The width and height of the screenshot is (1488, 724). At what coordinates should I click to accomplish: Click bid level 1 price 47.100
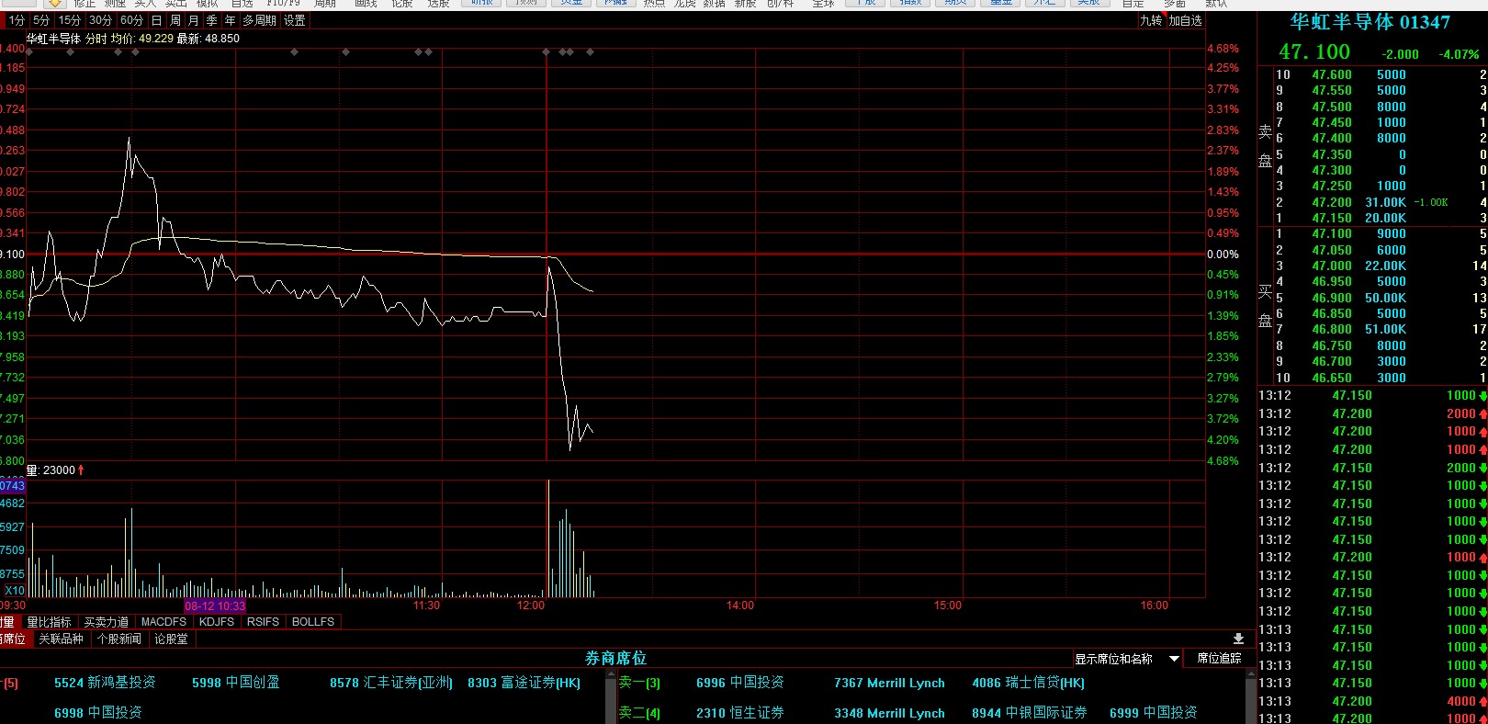coord(1332,233)
